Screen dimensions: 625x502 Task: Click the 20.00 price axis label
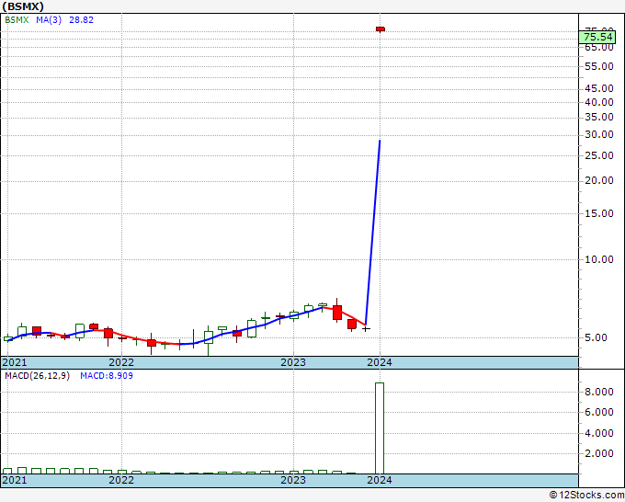[x=598, y=180]
